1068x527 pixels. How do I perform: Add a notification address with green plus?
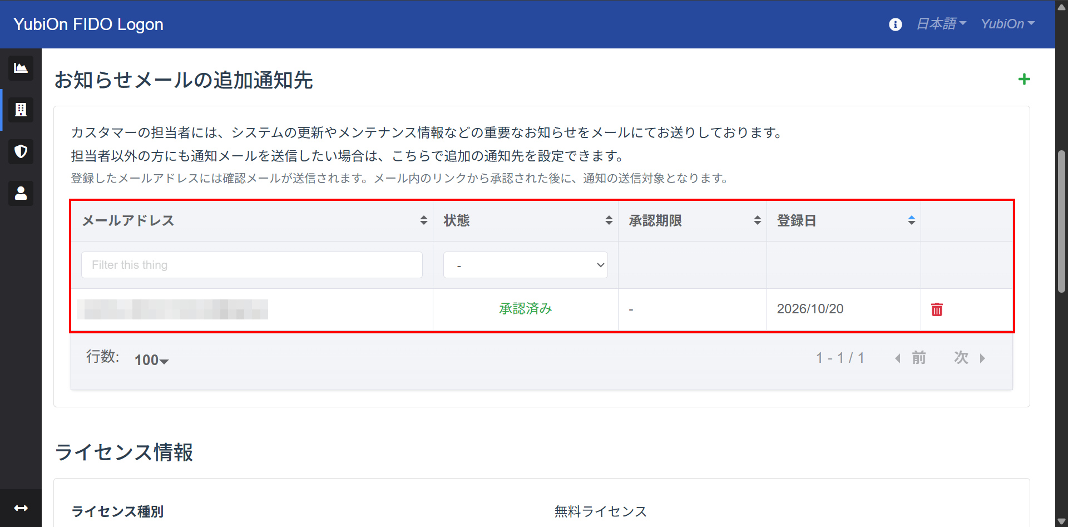pos(1024,80)
